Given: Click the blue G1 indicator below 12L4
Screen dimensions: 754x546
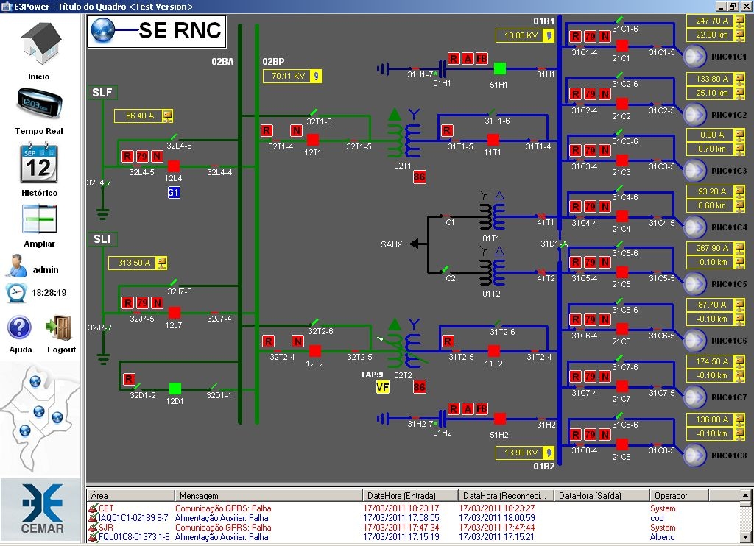Looking at the screenshot, I should click(x=175, y=192).
